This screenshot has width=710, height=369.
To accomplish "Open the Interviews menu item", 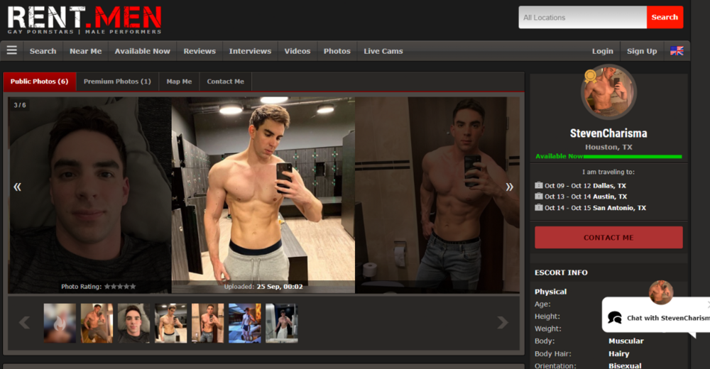I will 250,51.
